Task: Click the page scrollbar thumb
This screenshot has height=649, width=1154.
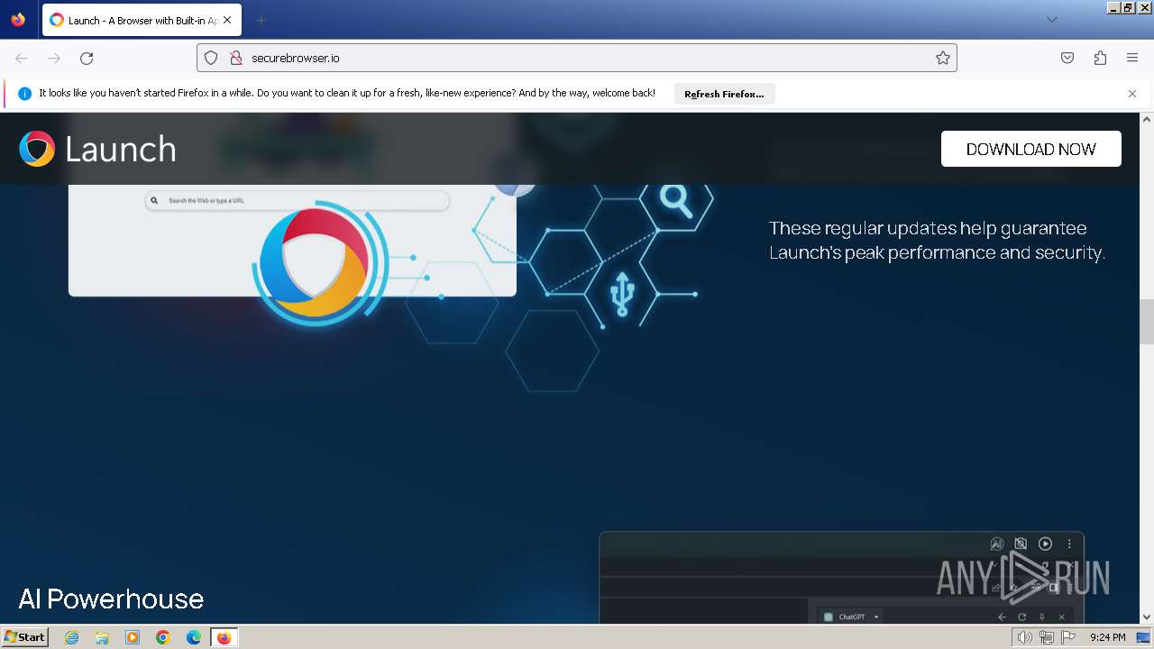Action: [1147, 322]
